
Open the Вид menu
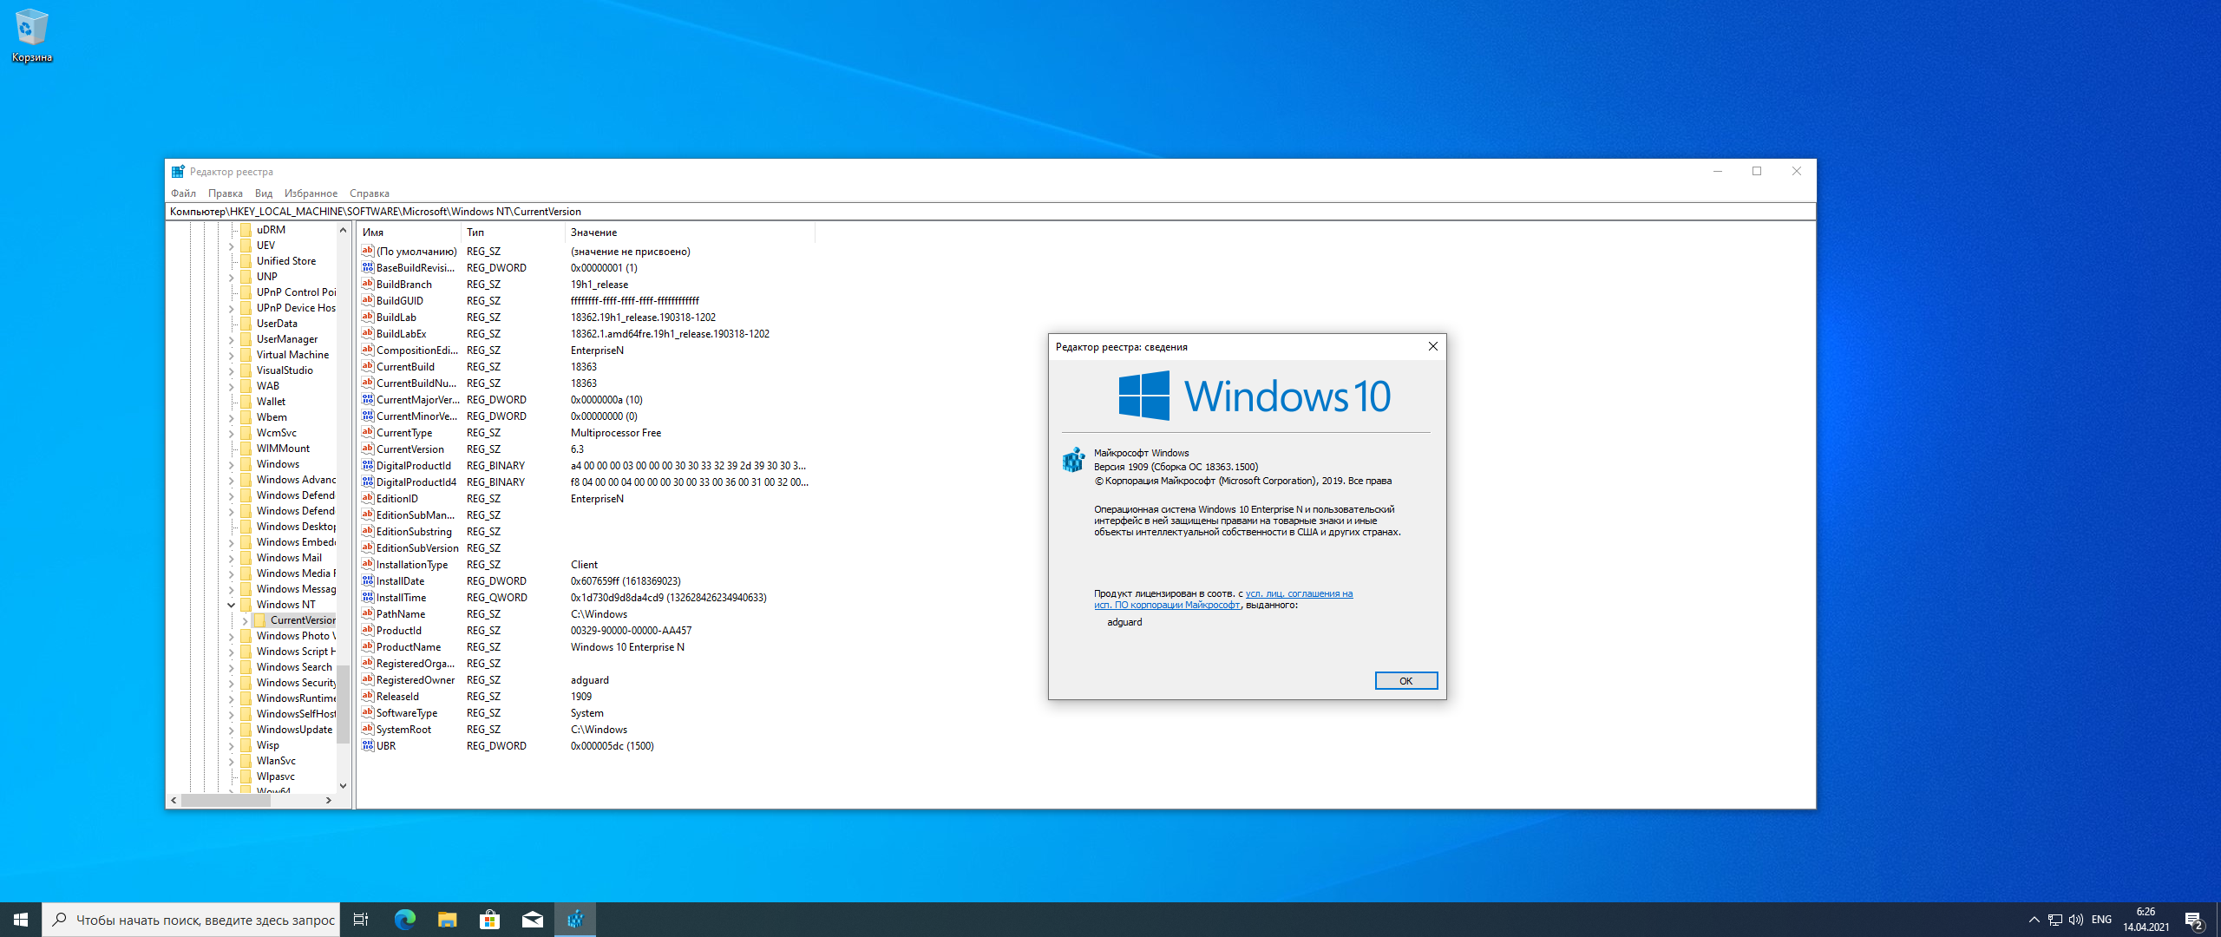coord(264,193)
